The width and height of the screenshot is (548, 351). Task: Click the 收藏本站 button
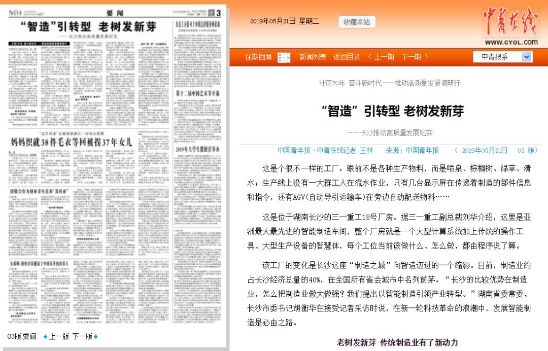pyautogui.click(x=357, y=22)
